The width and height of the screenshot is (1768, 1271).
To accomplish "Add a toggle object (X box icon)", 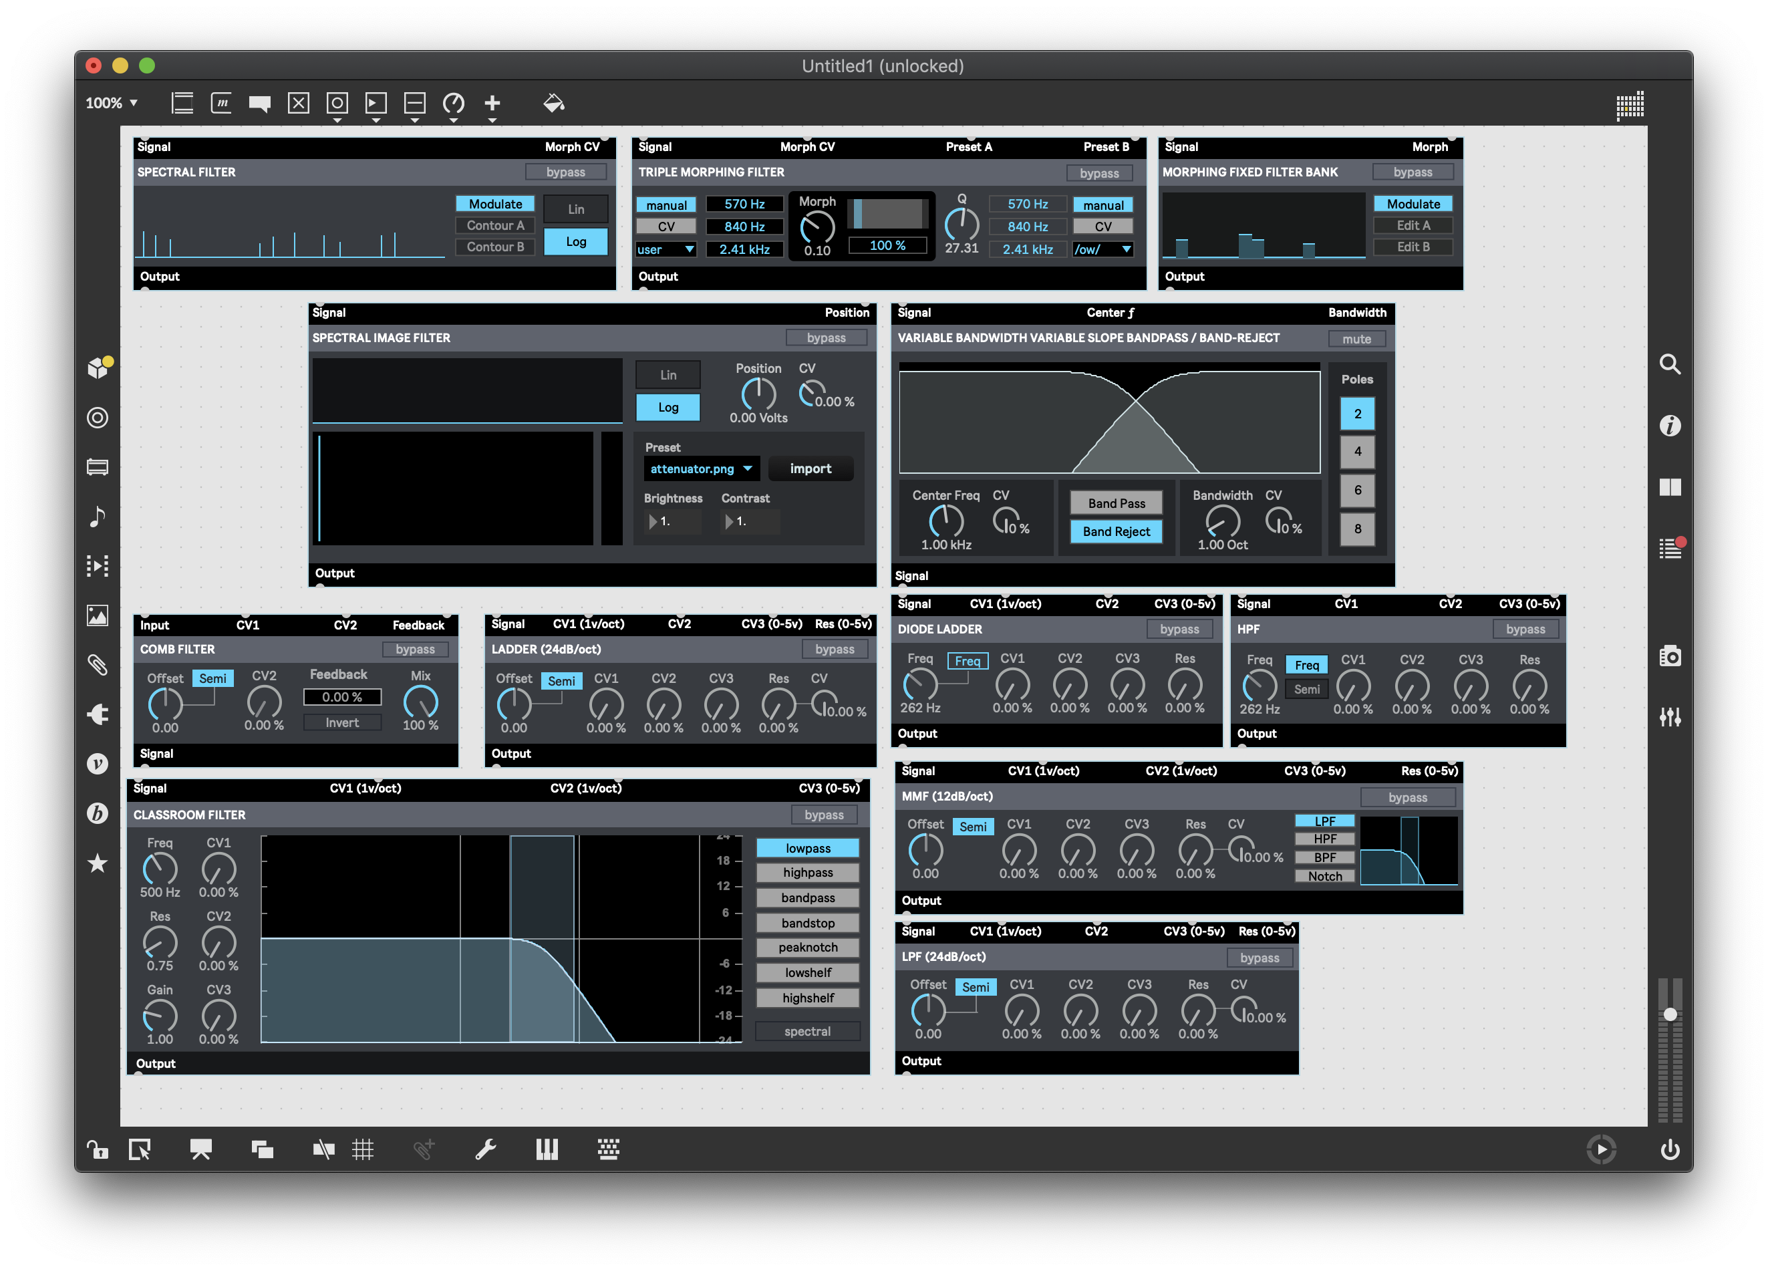I will click(x=299, y=103).
